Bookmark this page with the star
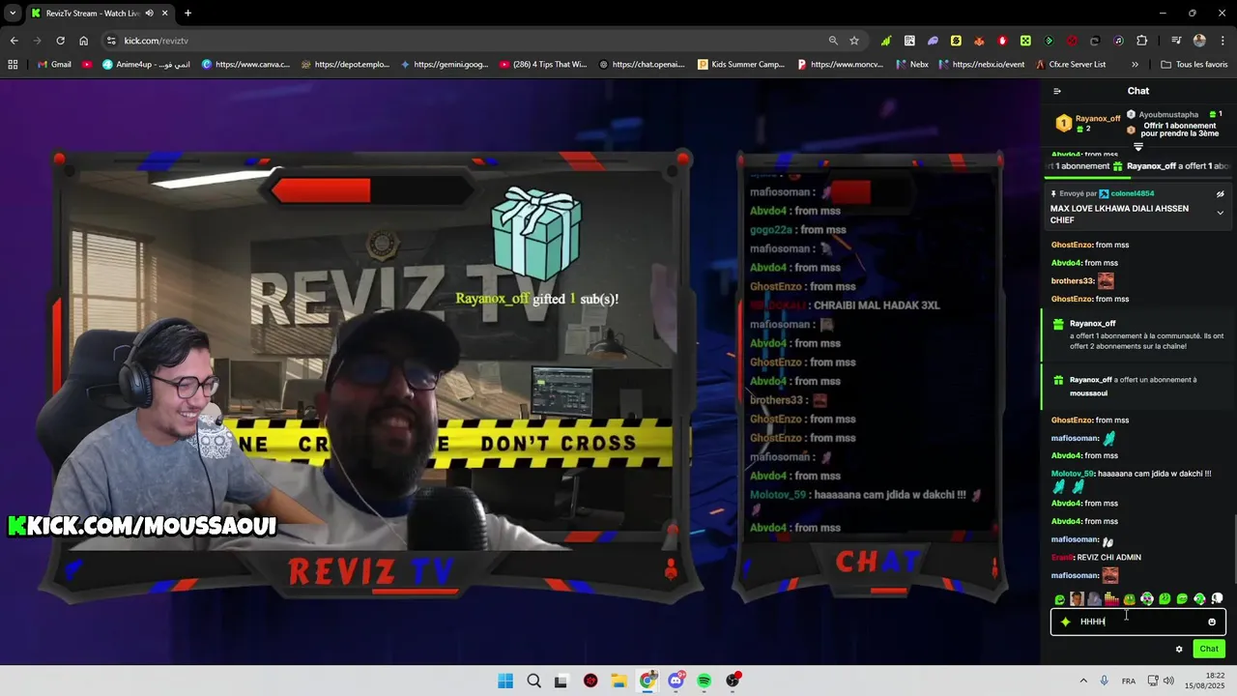 point(854,41)
